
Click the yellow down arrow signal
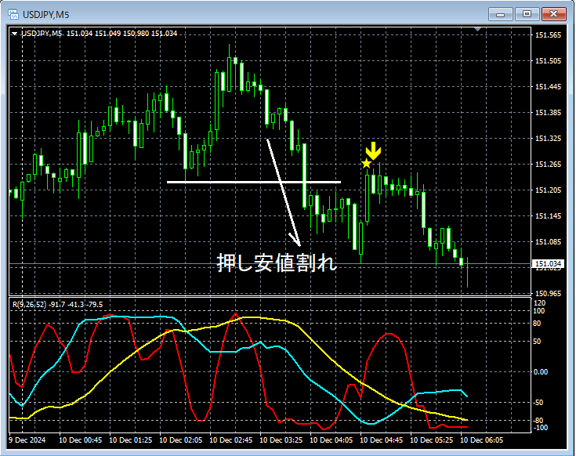click(373, 150)
